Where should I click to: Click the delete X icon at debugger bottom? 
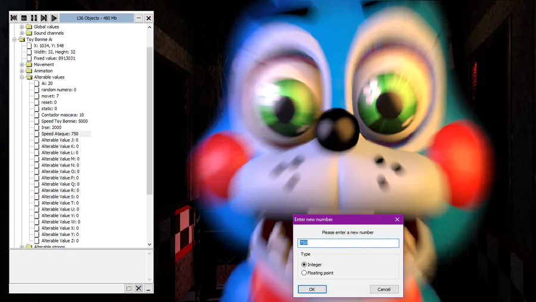(x=138, y=289)
